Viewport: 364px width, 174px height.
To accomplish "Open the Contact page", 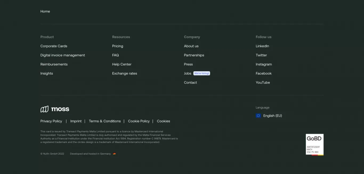I will point(191,82).
